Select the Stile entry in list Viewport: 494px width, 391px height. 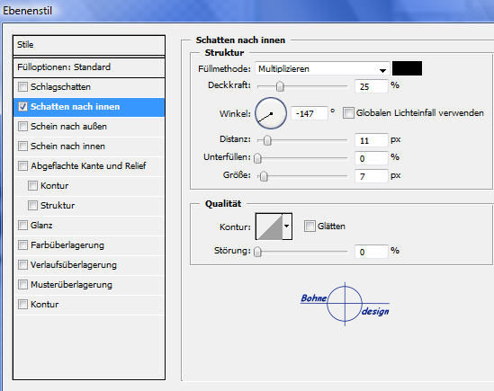(x=89, y=45)
